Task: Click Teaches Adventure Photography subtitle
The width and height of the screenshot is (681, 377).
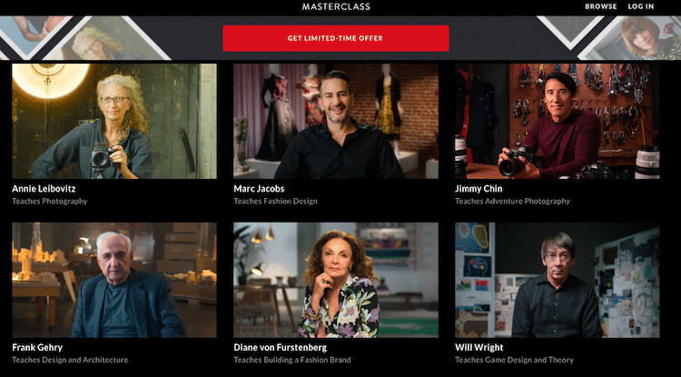Action: click(512, 201)
